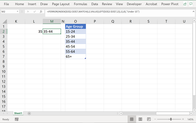Open the Comments icon
The width and height of the screenshot is (196, 123).
[191, 4]
